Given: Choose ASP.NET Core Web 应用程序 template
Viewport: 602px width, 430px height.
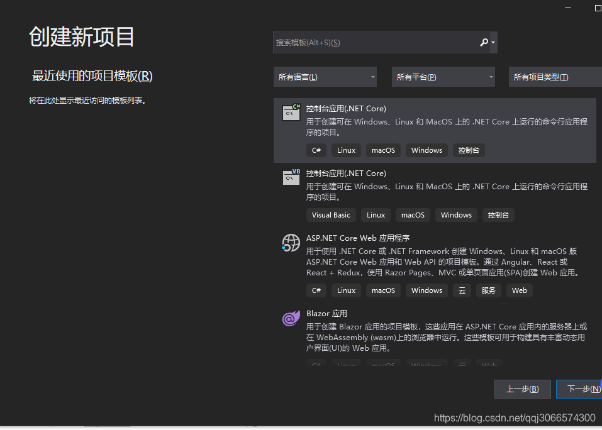Looking at the screenshot, I should tap(358, 238).
